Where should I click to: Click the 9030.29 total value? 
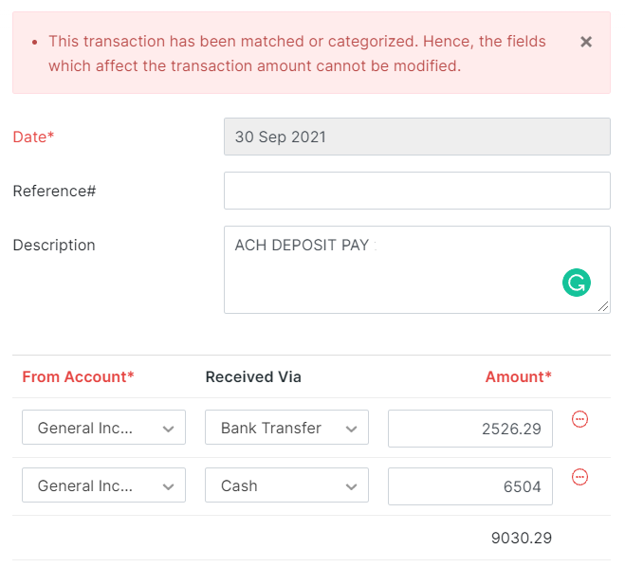522,538
